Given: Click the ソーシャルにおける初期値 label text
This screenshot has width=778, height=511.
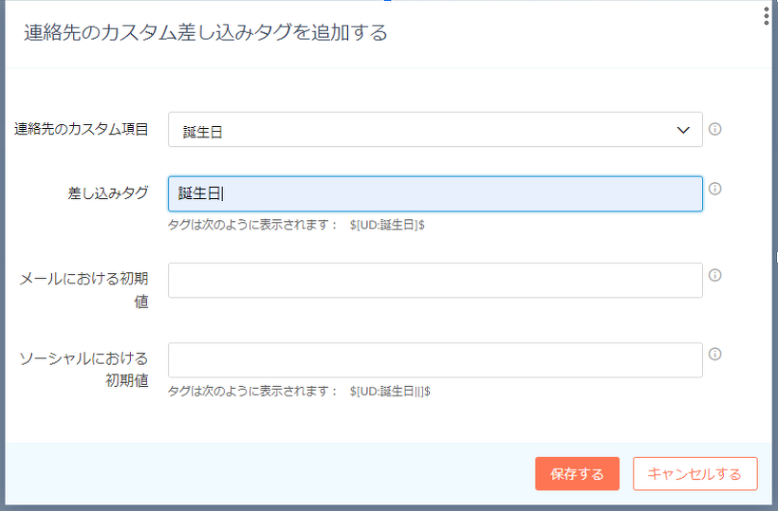Looking at the screenshot, I should coord(84,369).
